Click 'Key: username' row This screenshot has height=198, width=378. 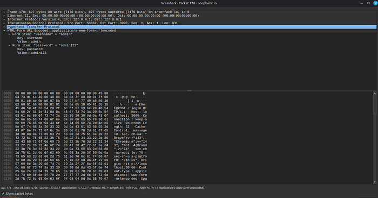click(x=30, y=38)
